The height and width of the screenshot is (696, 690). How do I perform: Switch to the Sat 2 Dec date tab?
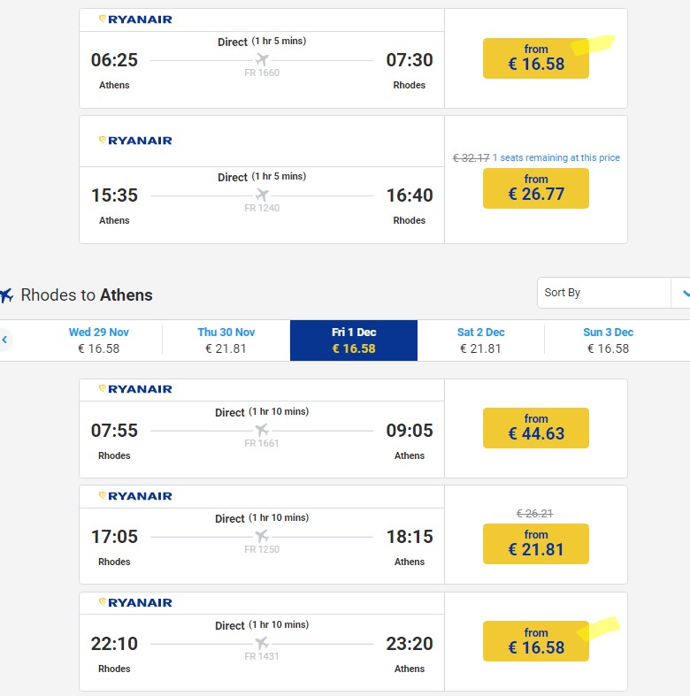point(481,340)
